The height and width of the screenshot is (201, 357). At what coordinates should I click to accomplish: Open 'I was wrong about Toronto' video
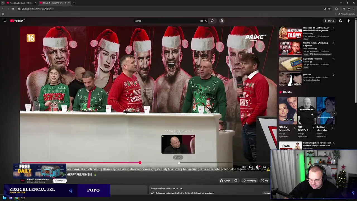[317, 144]
